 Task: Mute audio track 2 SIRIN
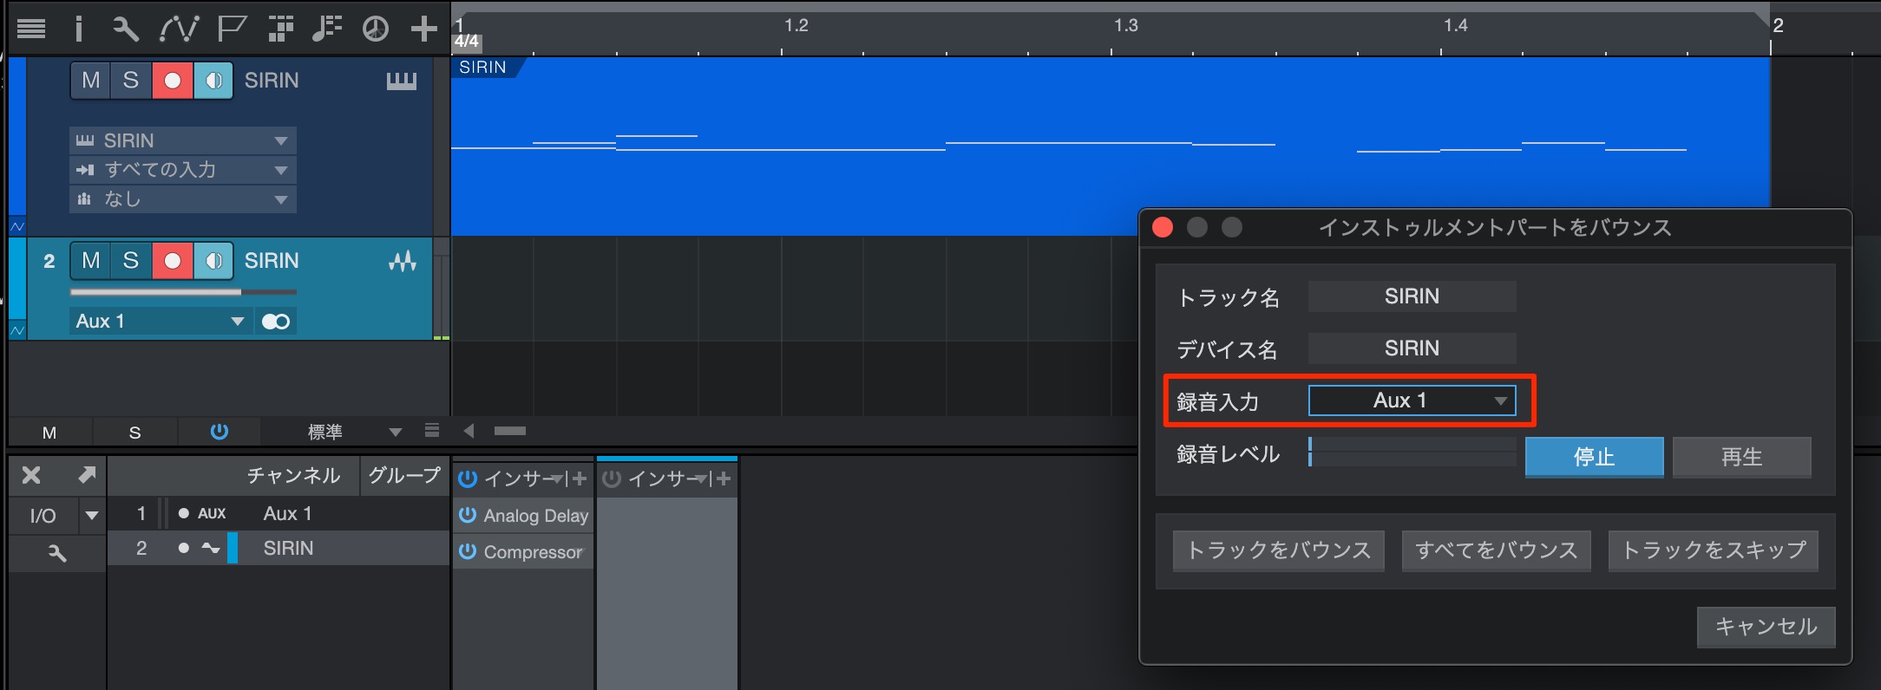pyautogui.click(x=90, y=261)
